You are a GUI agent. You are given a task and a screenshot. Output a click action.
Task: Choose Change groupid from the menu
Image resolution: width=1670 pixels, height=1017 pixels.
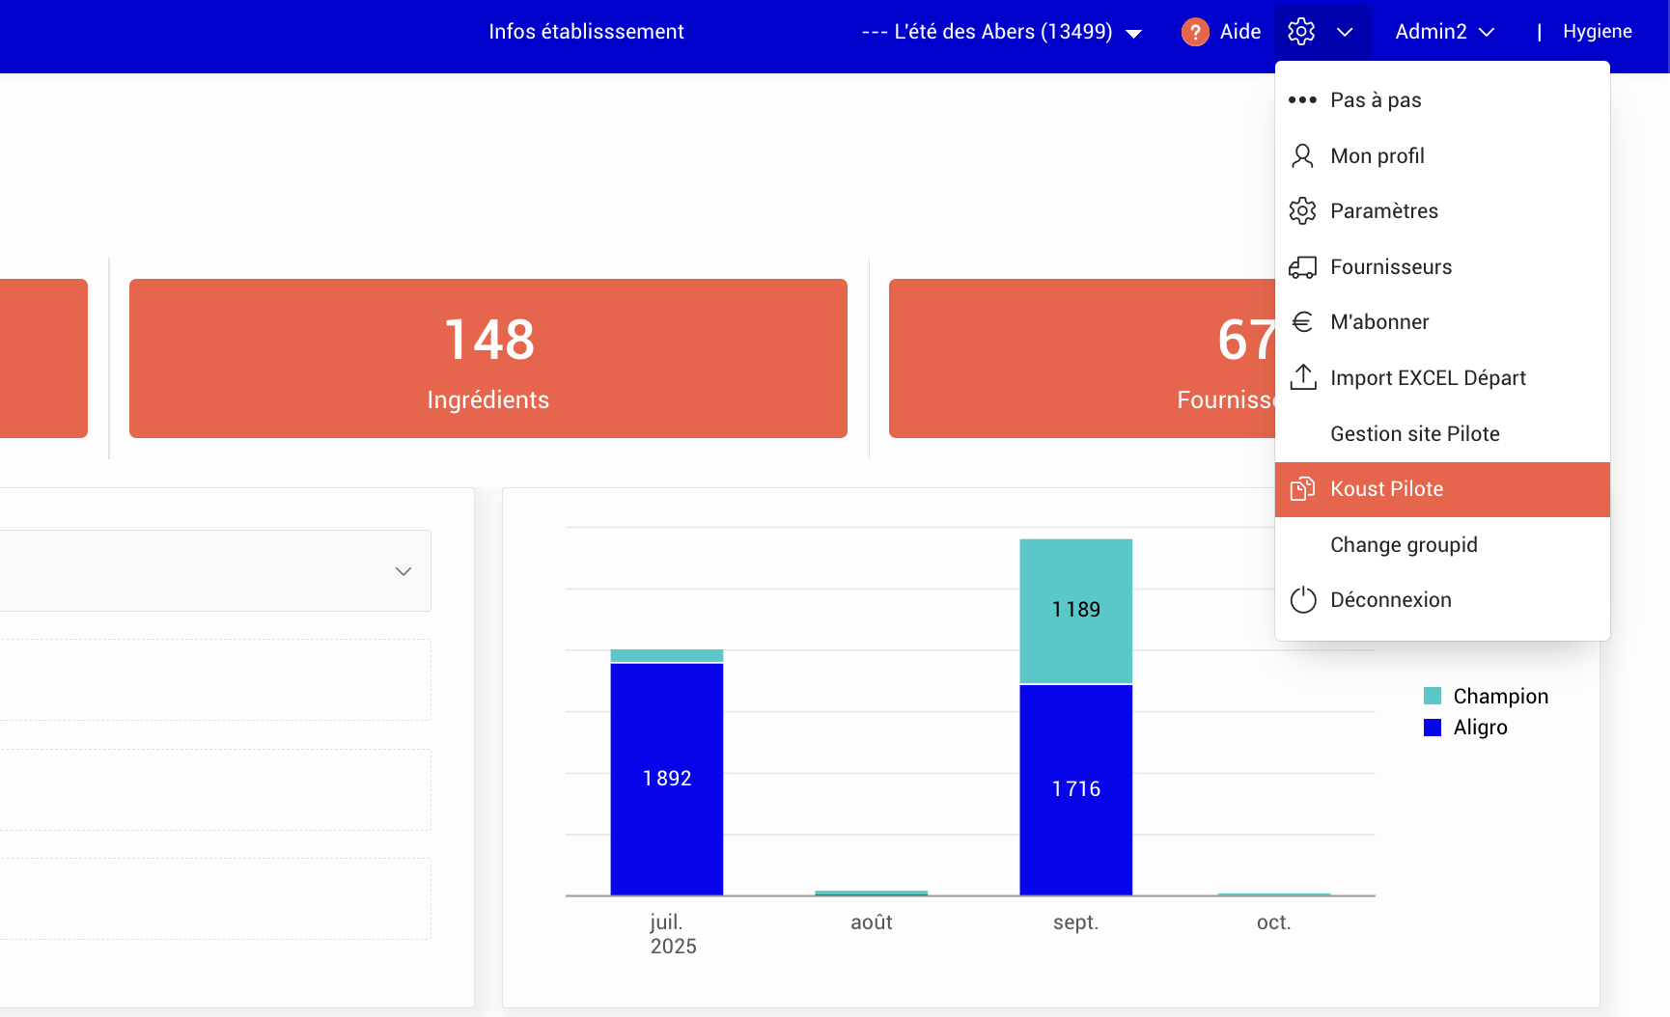[1404, 545]
